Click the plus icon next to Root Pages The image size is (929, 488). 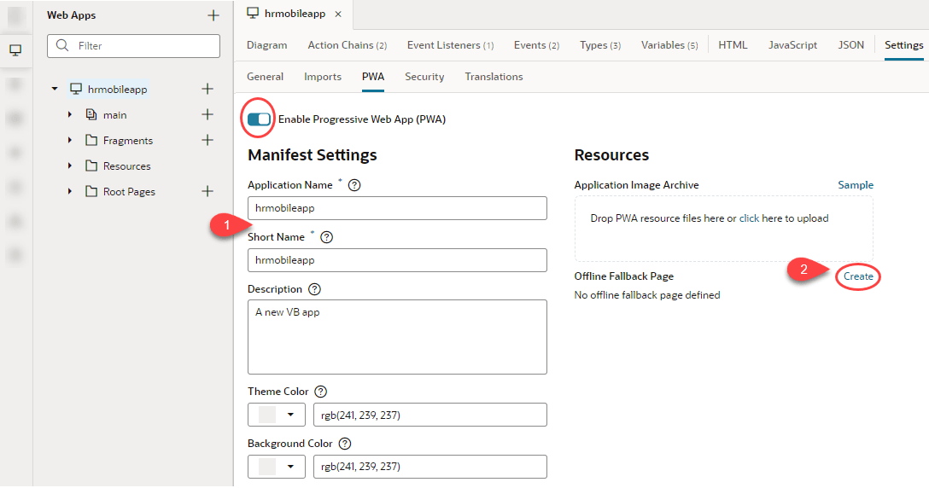click(207, 191)
